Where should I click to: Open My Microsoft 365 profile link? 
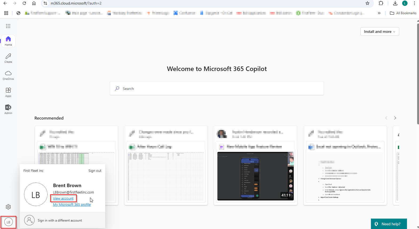pos(72,204)
